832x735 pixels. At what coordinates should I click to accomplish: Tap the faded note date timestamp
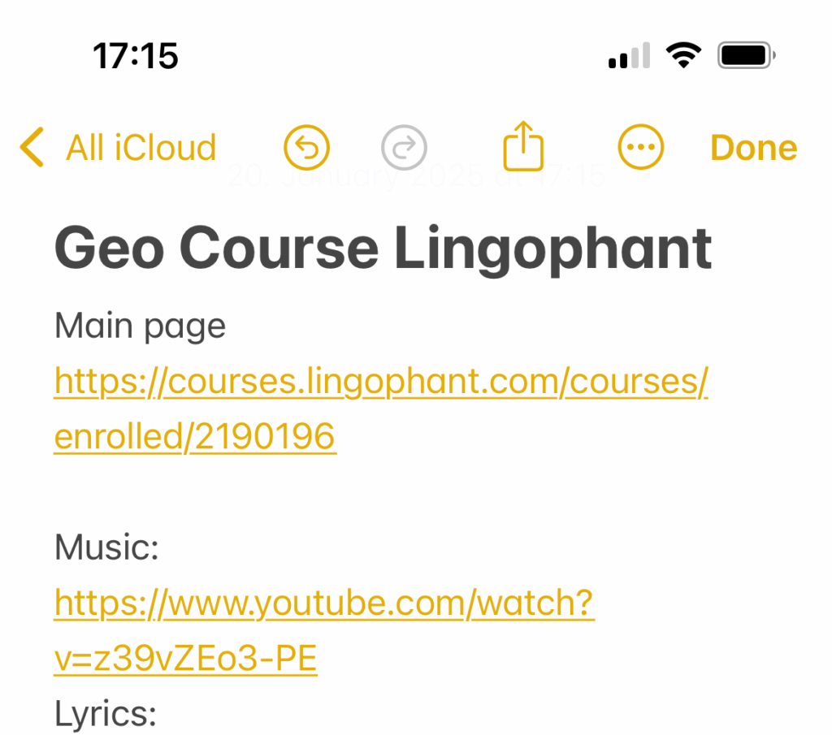tap(416, 175)
